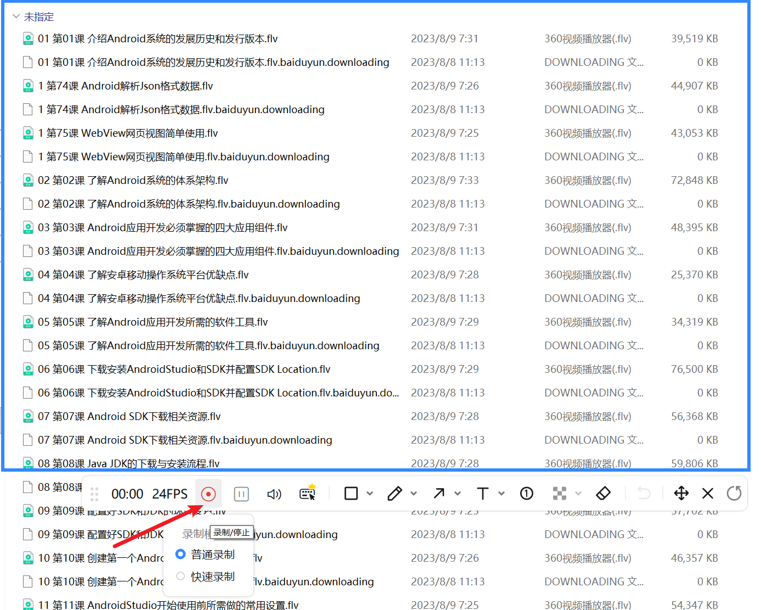Start recording with the red record button
The image size is (761, 610).
pos(208,494)
